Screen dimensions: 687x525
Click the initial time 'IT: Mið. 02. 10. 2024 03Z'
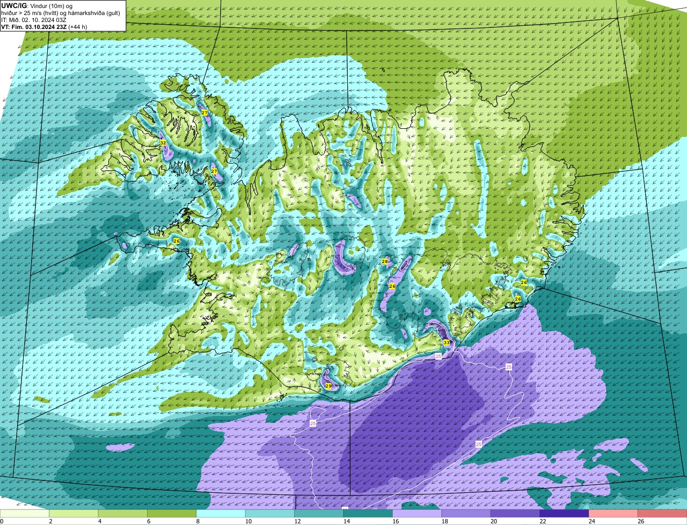tap(34, 20)
